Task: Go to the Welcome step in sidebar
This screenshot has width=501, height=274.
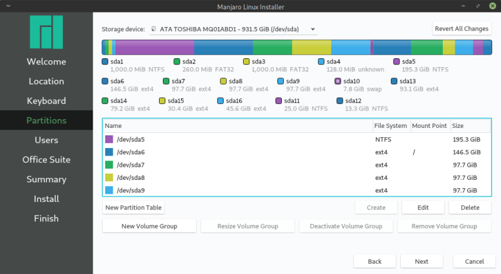Action: (x=46, y=61)
